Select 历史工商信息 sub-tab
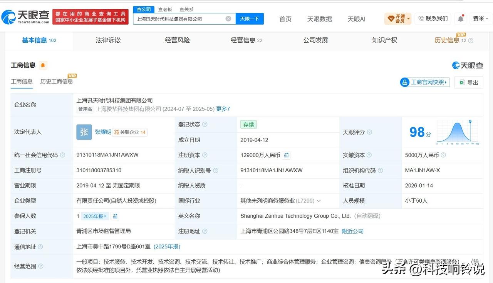This screenshot has height=283, width=493. pos(57,82)
